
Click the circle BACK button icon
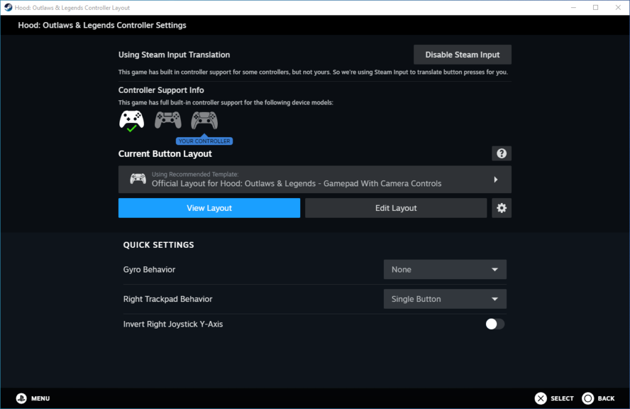coord(588,399)
